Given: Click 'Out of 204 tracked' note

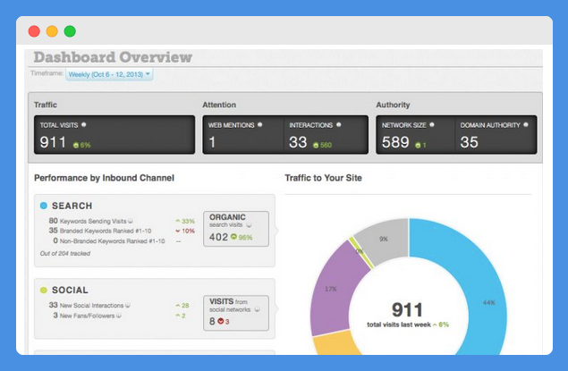Looking at the screenshot, I should [x=65, y=253].
